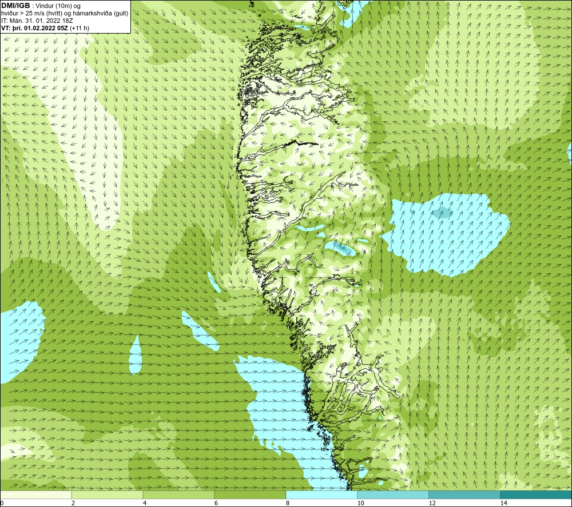Click the 4–6 m/s green color band
Screen dimensions: 572x507
178,494
